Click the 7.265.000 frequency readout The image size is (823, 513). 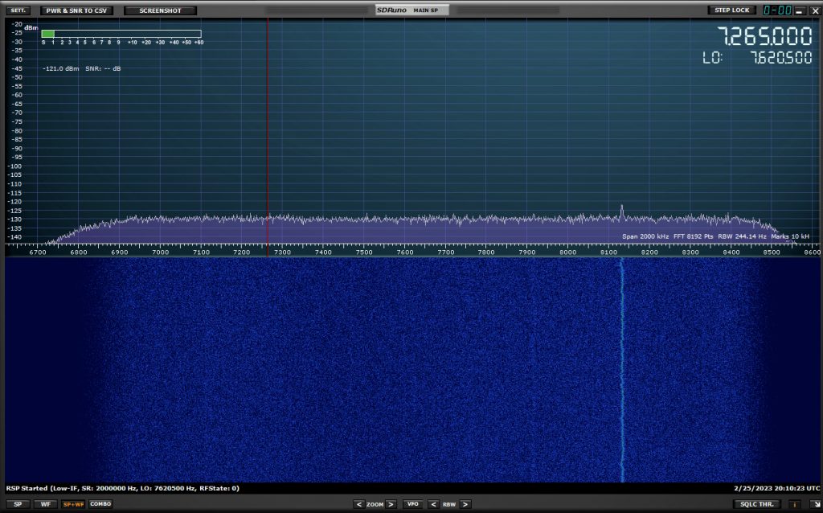tap(758, 38)
